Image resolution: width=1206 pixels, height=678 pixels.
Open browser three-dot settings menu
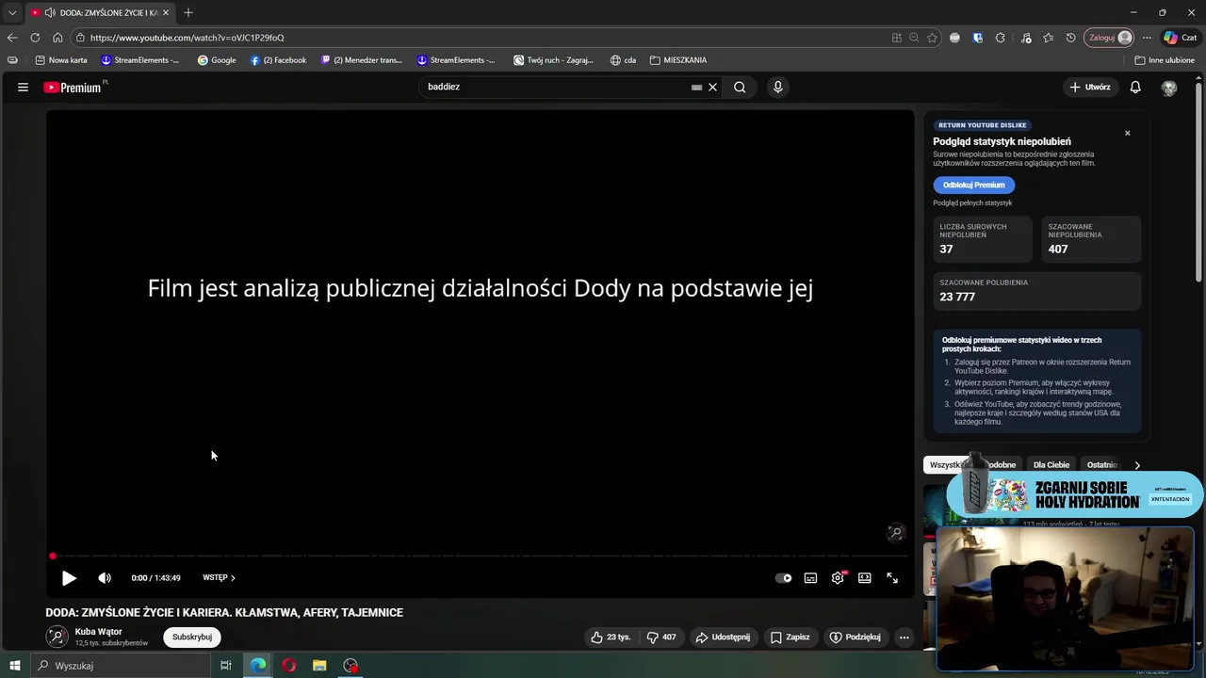click(x=1147, y=38)
